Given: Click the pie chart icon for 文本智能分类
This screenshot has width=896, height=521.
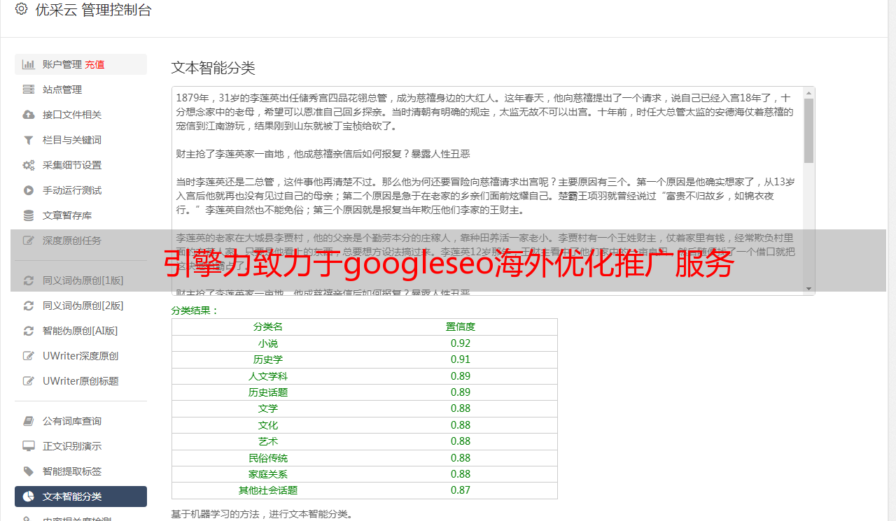Looking at the screenshot, I should tap(29, 497).
